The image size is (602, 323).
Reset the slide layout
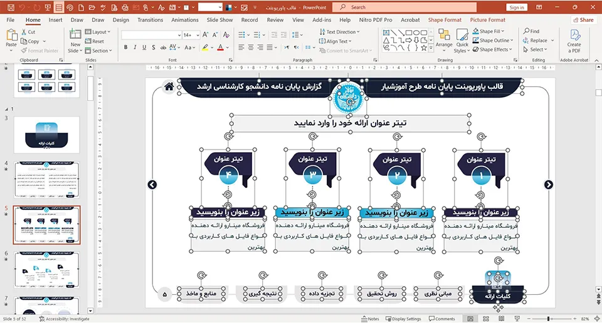coord(95,41)
